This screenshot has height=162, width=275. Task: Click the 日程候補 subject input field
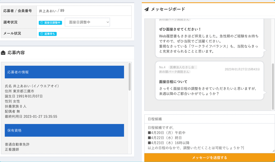click(x=209, y=119)
